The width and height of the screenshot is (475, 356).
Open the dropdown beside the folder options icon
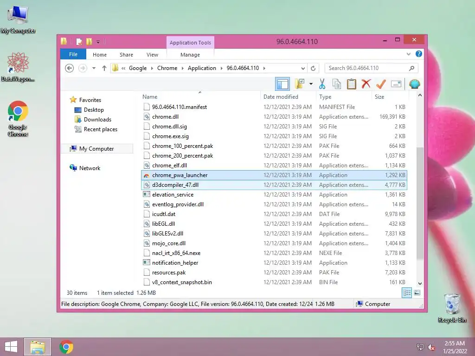[311, 84]
